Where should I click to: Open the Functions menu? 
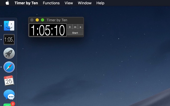pos(51,3)
